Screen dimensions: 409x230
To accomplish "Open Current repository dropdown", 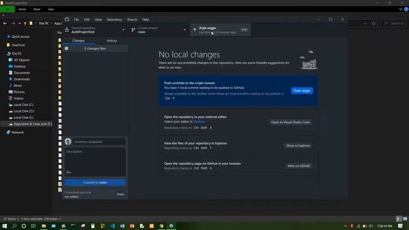I will tap(95, 30).
